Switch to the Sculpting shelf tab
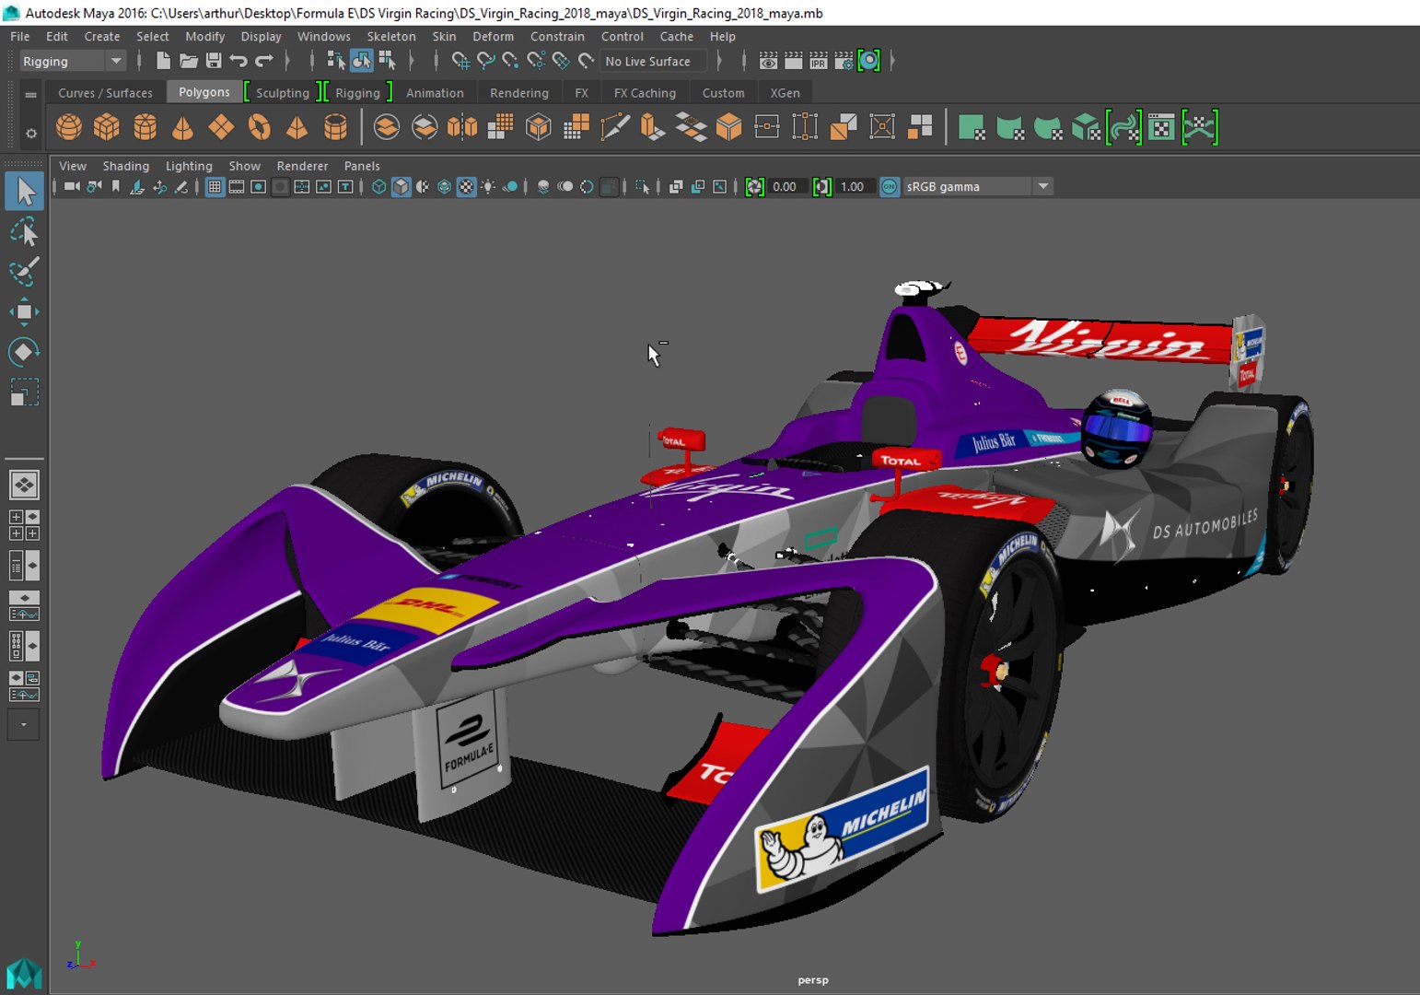 click(x=283, y=92)
